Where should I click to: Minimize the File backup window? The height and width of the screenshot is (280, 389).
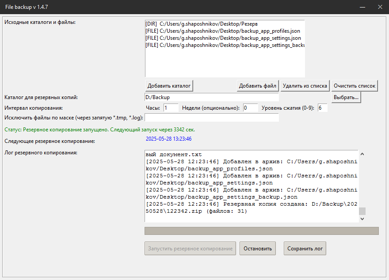coord(362,7)
